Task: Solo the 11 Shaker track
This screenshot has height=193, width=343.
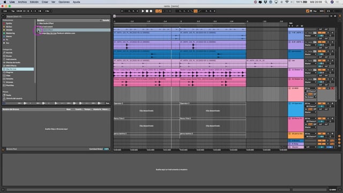Action: (328, 70)
